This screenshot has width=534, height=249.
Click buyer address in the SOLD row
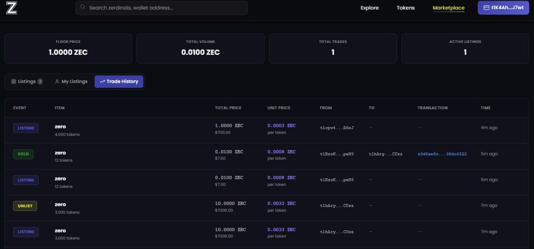coord(385,154)
